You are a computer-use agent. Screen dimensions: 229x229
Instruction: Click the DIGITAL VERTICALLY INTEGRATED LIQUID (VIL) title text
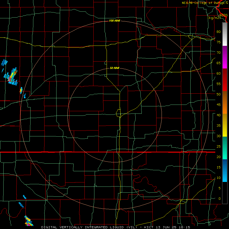[x=89, y=227]
